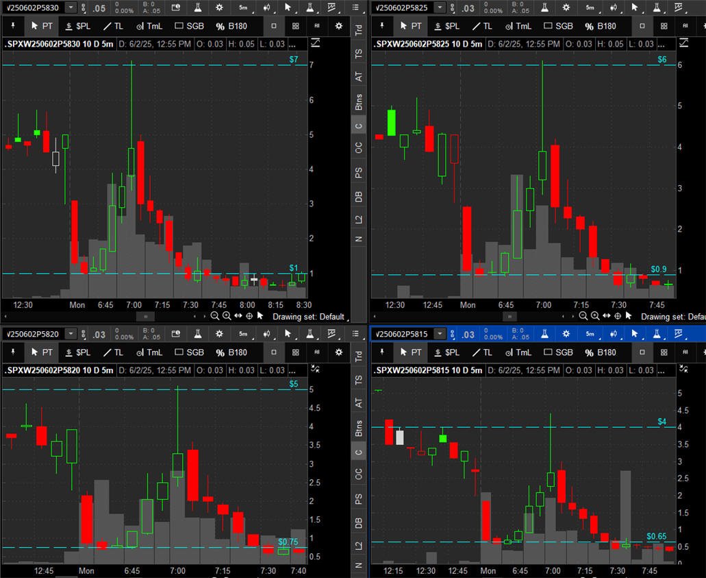Screen dimensions: 706x578
Task: Click zoom-out magnifier below the P5830 chart
Action: pyautogui.click(x=215, y=316)
